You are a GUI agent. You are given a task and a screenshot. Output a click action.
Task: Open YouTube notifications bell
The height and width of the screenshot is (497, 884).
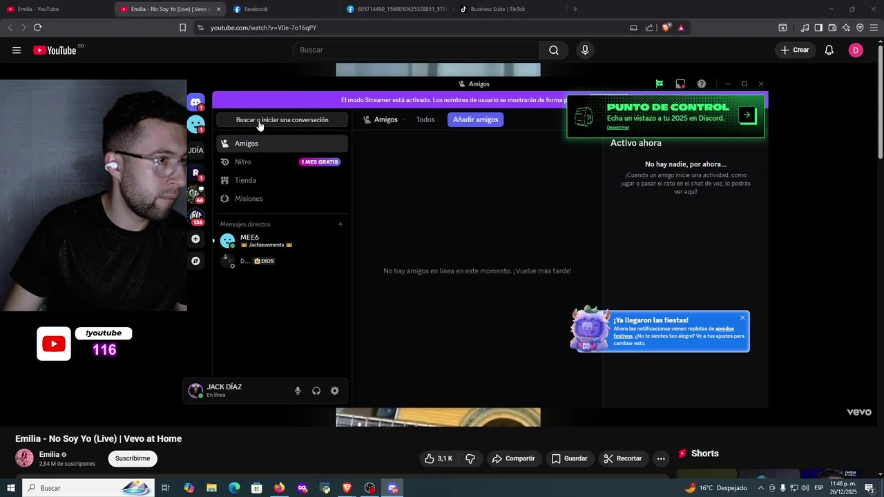coord(829,50)
